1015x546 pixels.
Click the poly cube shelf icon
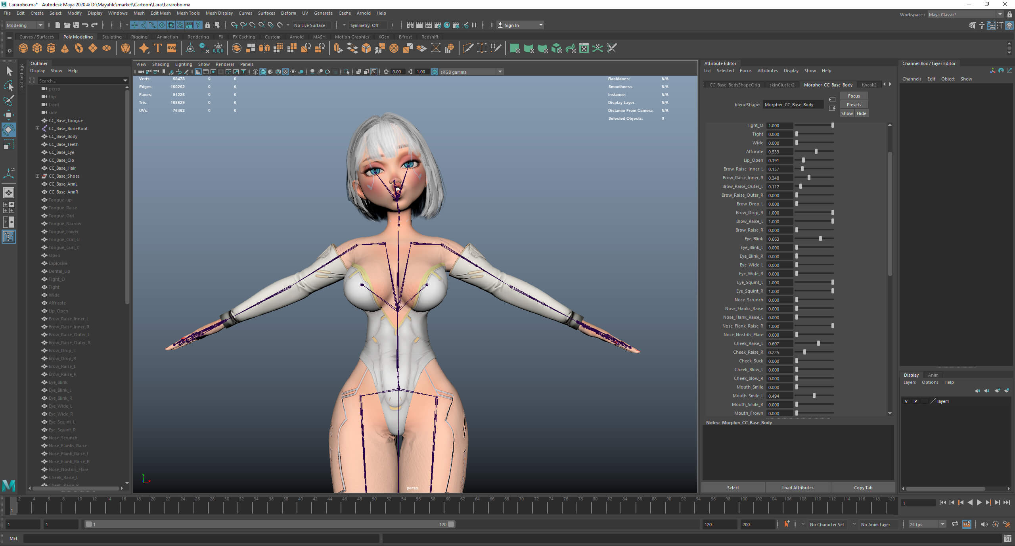click(37, 48)
